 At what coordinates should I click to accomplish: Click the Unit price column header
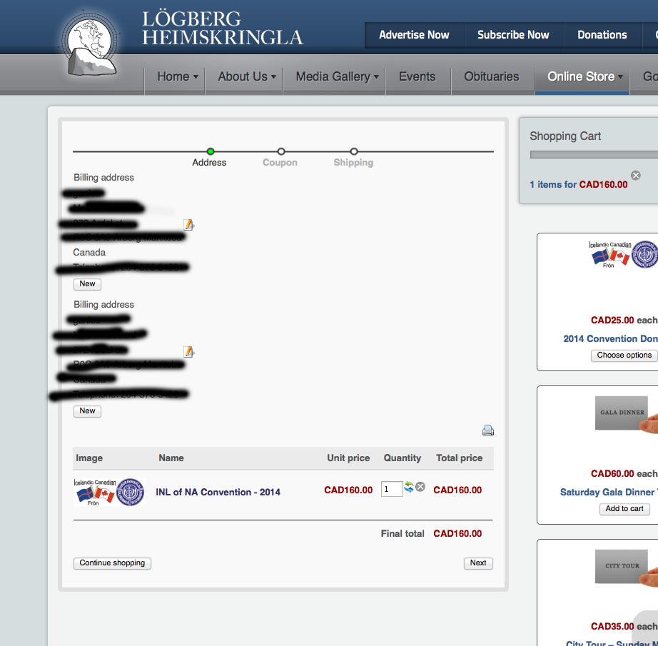348,458
